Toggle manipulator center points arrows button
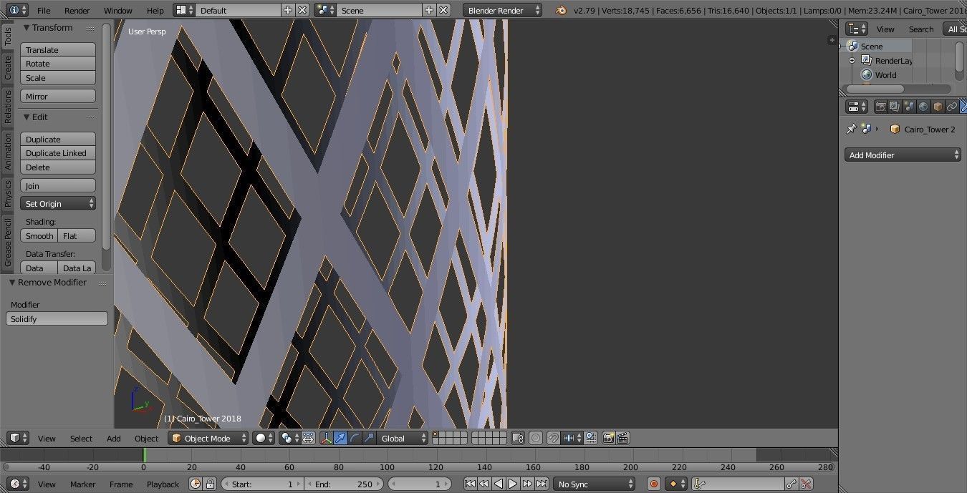This screenshot has height=493, width=967. coord(308,438)
